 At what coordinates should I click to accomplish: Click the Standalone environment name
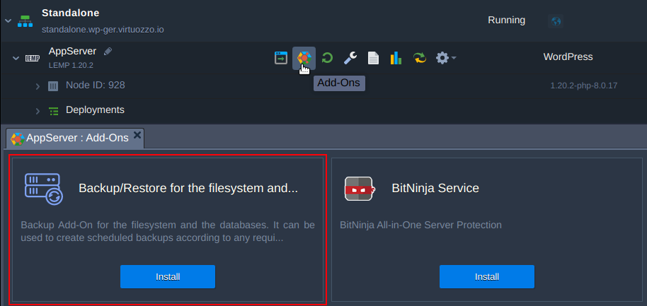point(71,13)
